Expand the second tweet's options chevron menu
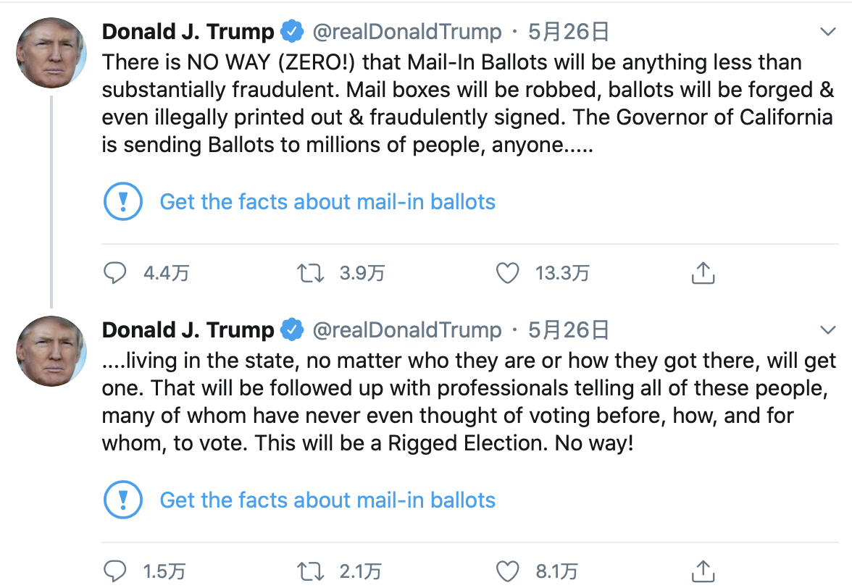 827,330
